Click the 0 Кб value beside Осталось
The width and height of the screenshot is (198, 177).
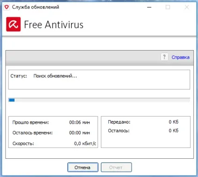tap(174, 131)
